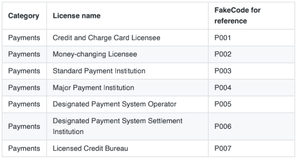This screenshot has width=296, height=158.
Task: Select Money-changing Licensee cell
Action: click(x=127, y=54)
